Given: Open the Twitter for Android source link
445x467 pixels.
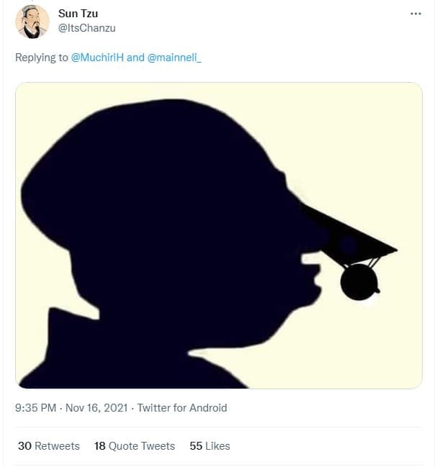Looking at the screenshot, I should [x=181, y=408].
